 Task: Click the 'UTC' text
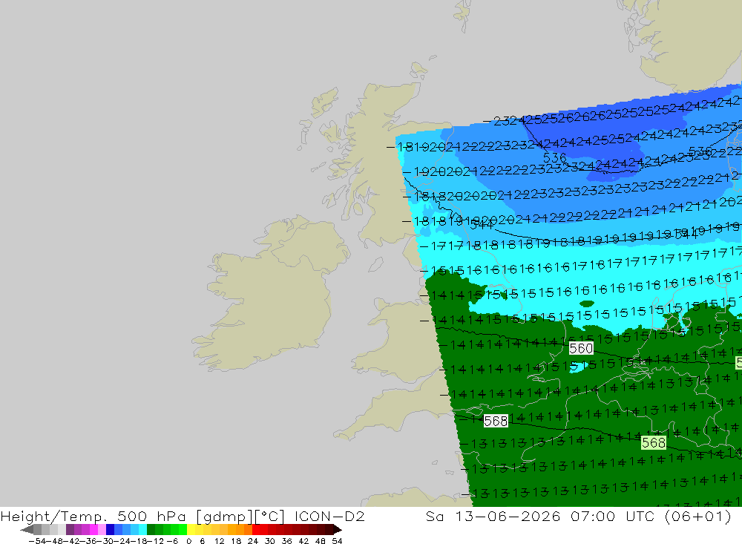point(640,516)
